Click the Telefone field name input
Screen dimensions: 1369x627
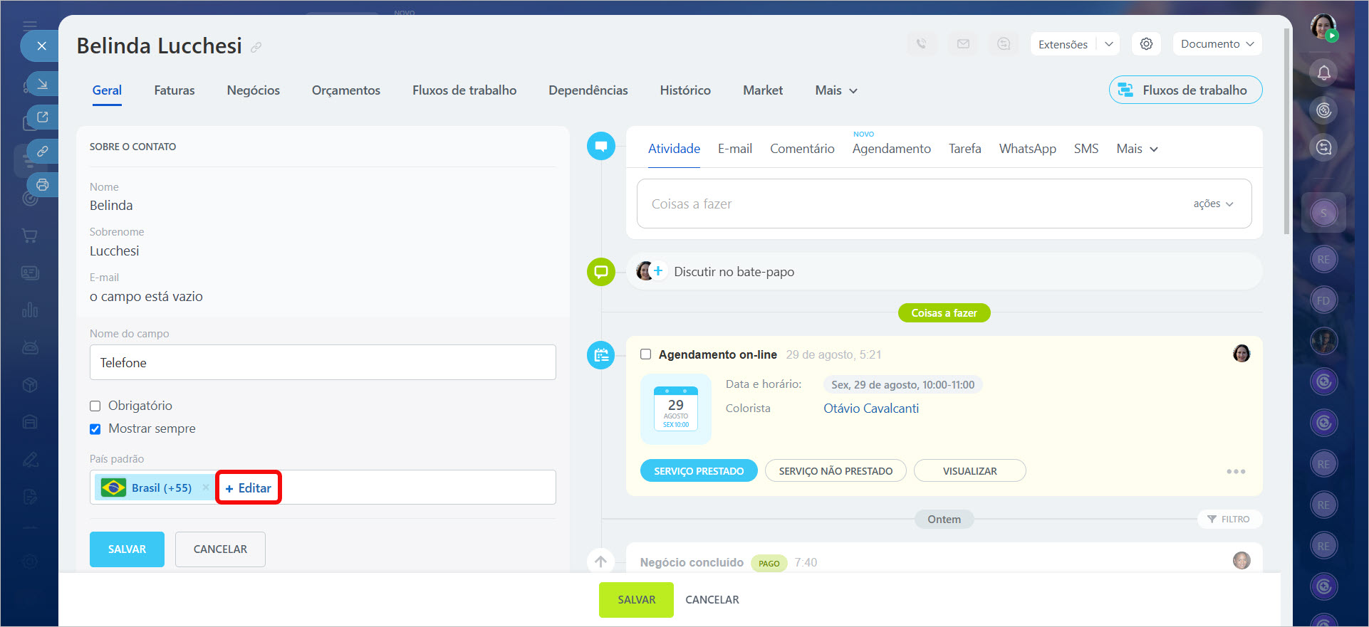click(323, 363)
